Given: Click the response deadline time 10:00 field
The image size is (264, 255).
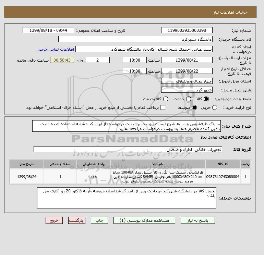Looking at the screenshot, I should pyautogui.click(x=135, y=60).
